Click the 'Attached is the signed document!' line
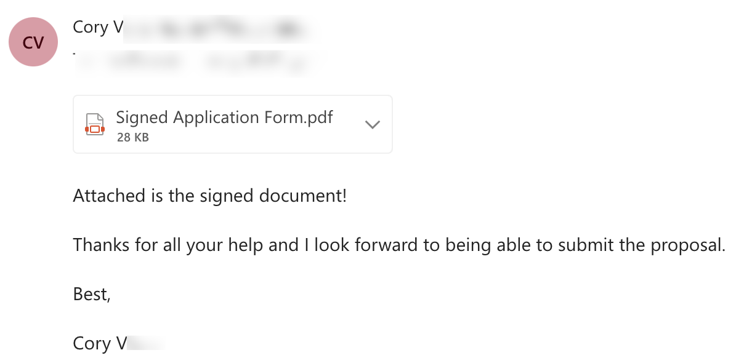Screen dimensions: 744x358 tap(209, 196)
